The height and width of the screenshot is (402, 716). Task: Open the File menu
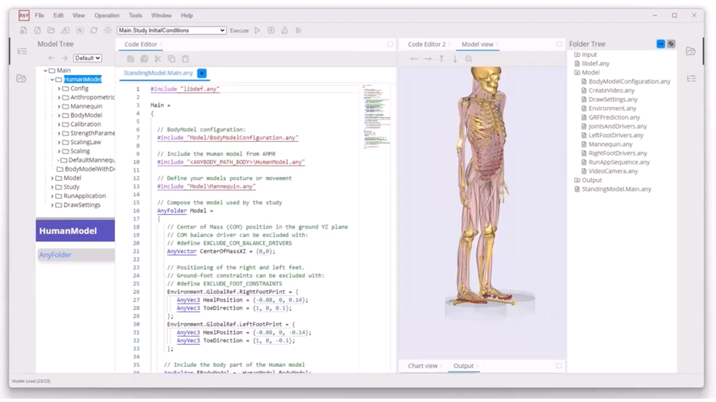39,15
